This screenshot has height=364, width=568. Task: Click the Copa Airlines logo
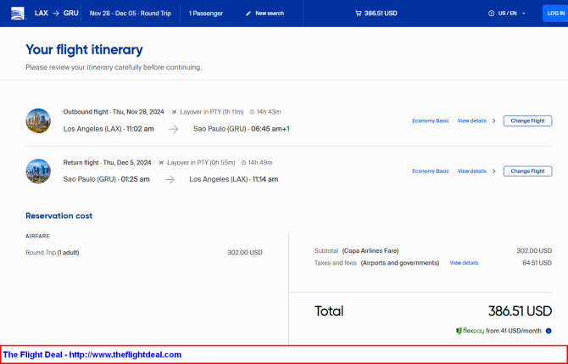pos(18,14)
